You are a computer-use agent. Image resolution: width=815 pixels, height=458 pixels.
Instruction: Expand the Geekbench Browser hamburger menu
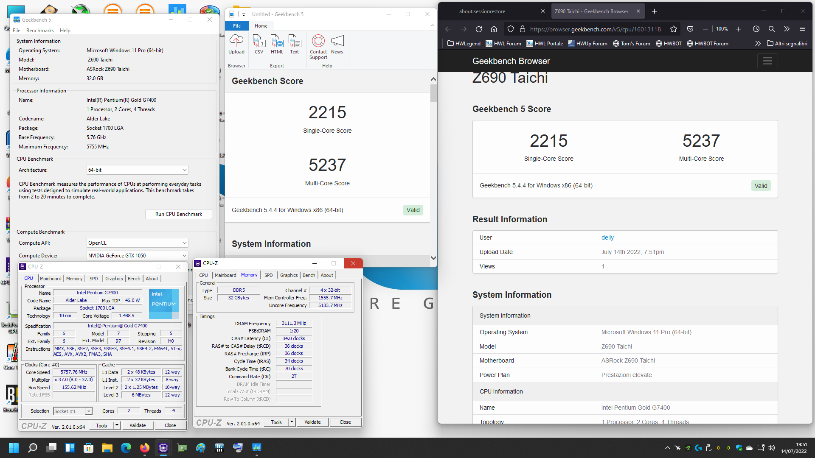[x=767, y=61]
